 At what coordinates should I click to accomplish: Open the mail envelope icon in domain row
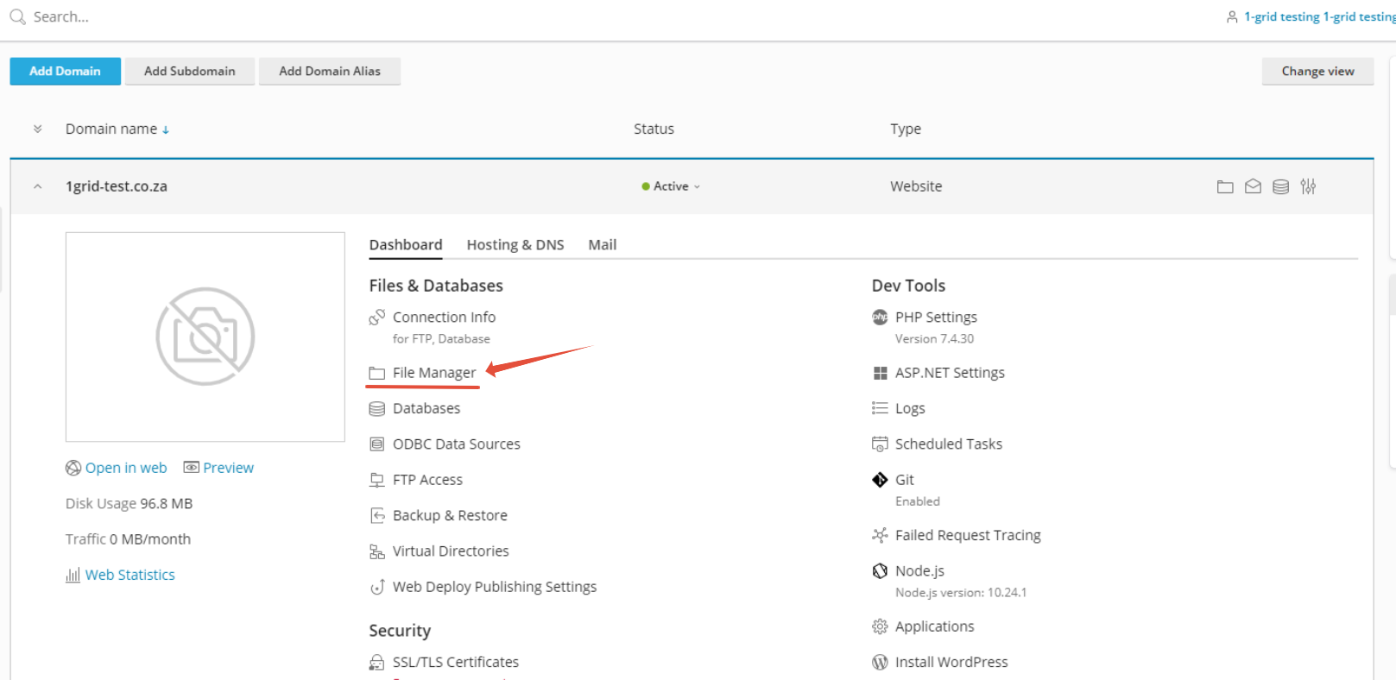pyautogui.click(x=1253, y=186)
